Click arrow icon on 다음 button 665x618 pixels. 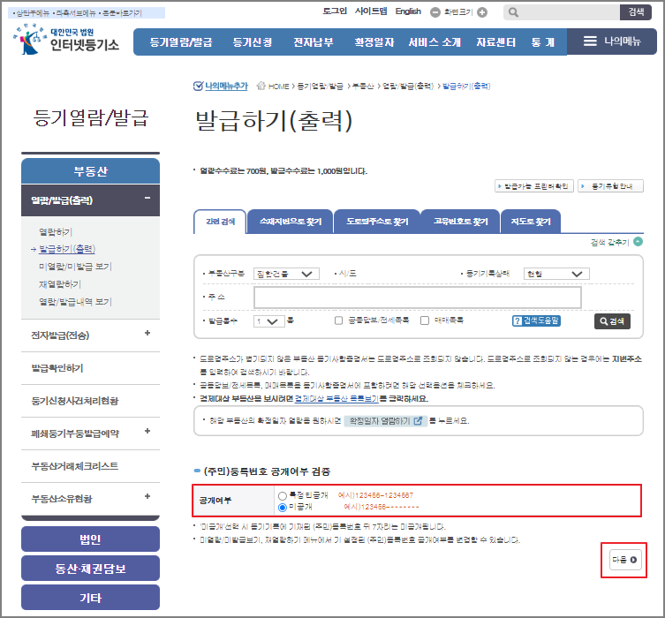pos(633,560)
